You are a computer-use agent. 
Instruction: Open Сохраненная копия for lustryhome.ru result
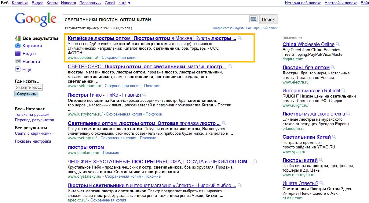[x=124, y=114]
